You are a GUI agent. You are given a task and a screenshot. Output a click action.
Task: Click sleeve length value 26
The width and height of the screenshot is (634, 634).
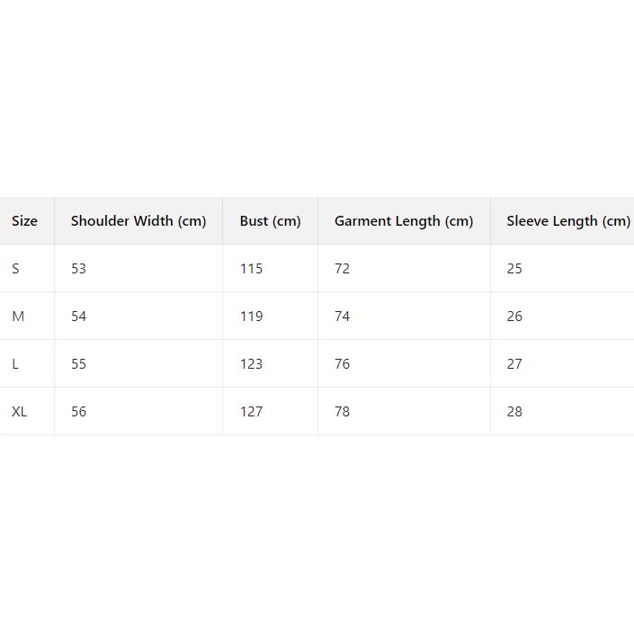click(x=514, y=317)
